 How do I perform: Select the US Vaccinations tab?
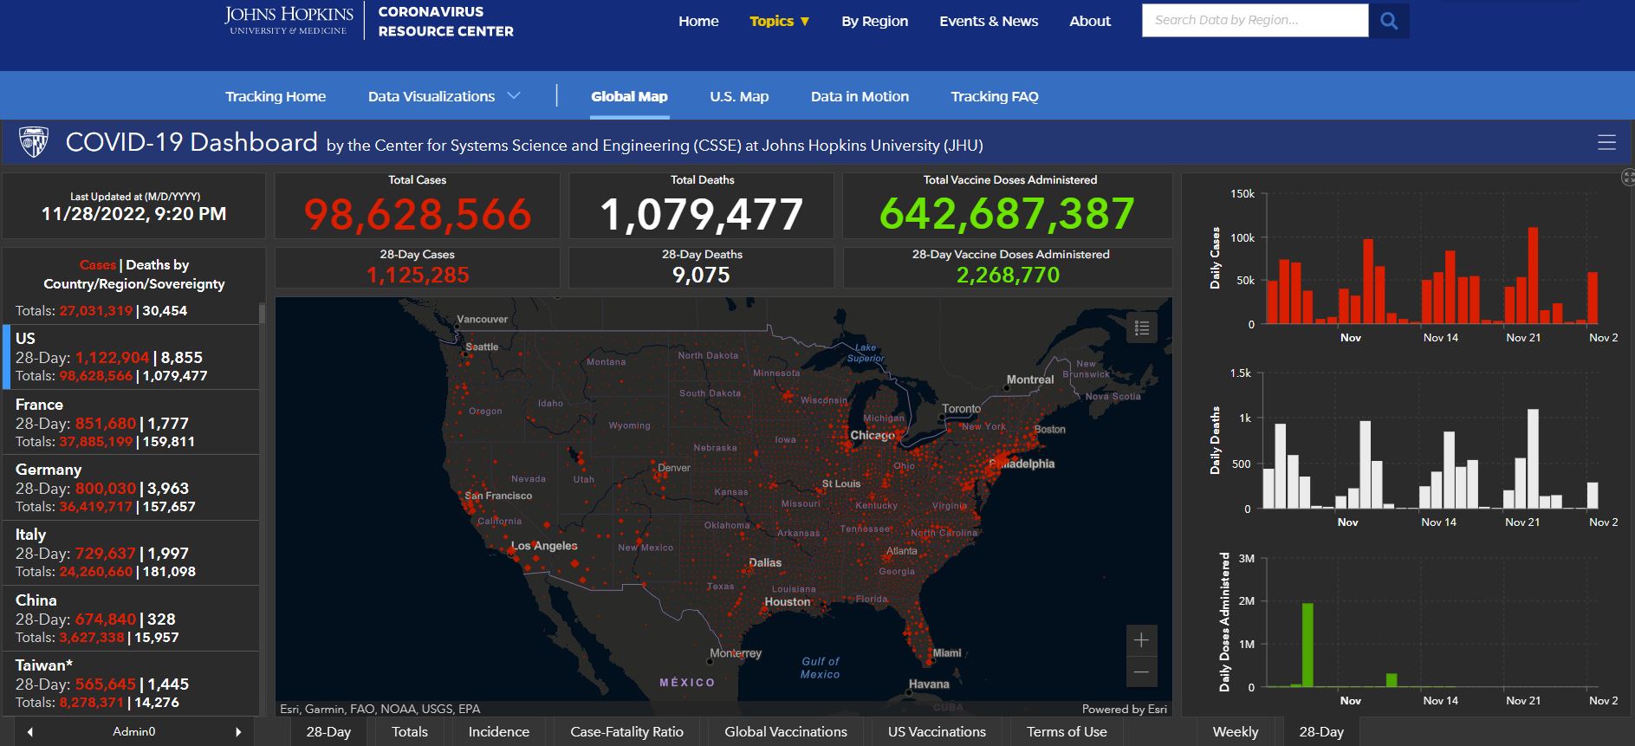(x=937, y=732)
